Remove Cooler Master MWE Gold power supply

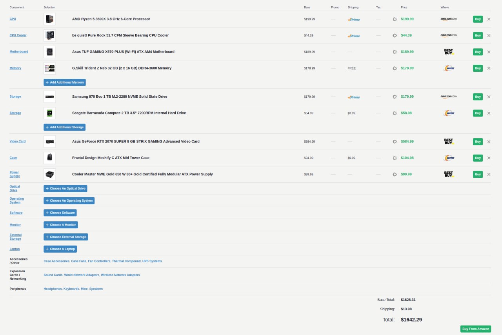coord(489,174)
